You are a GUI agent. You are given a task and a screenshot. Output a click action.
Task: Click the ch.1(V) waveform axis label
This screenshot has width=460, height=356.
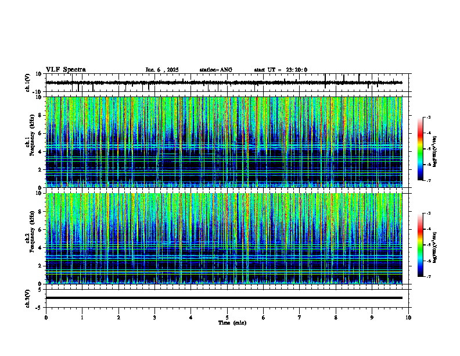[27, 83]
